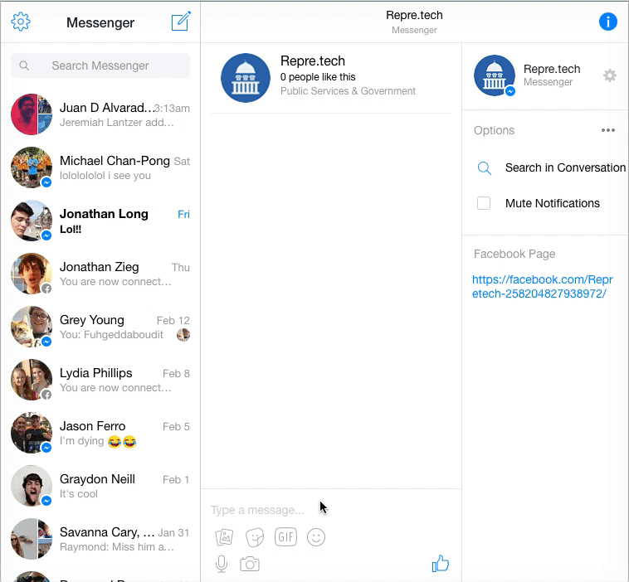Screen dimensions: 629x582
Task: Click the photo attachment icon
Action: (224, 537)
